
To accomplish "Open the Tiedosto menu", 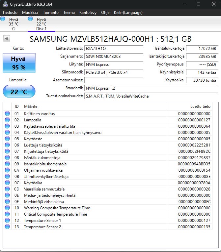I will tap(10, 13).
